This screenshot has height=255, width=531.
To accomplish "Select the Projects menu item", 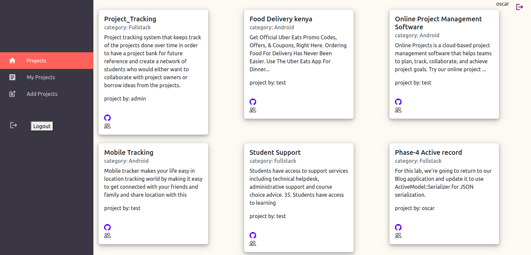I will pos(36,60).
